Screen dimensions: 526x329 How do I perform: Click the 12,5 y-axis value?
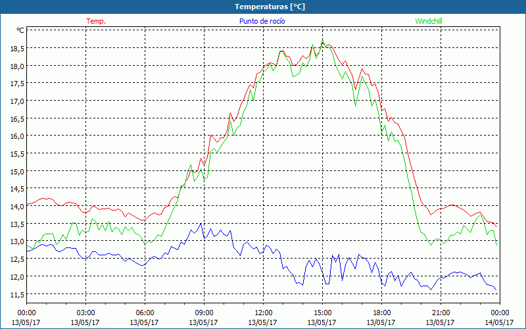[x=18, y=259]
